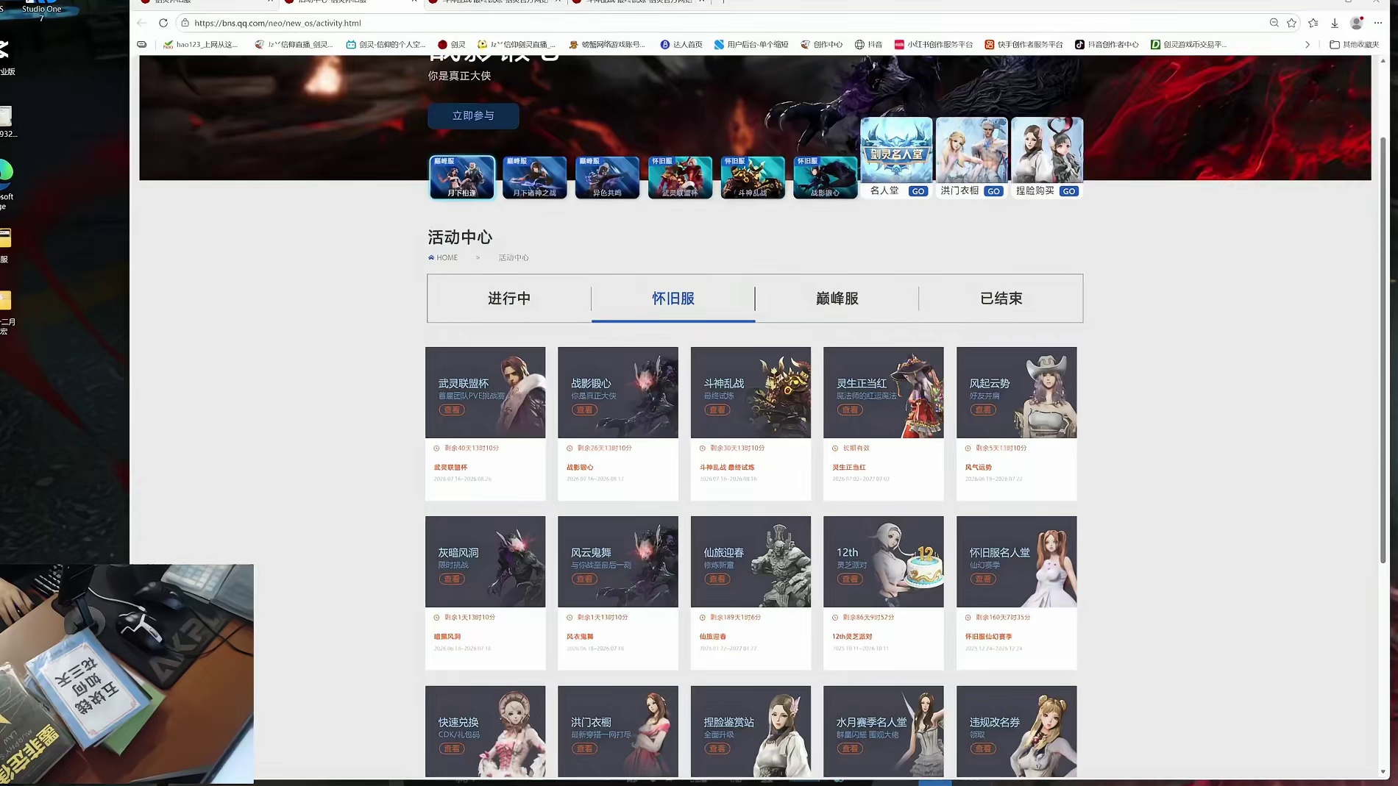Click GO button next to 洪门衣橱

(993, 191)
